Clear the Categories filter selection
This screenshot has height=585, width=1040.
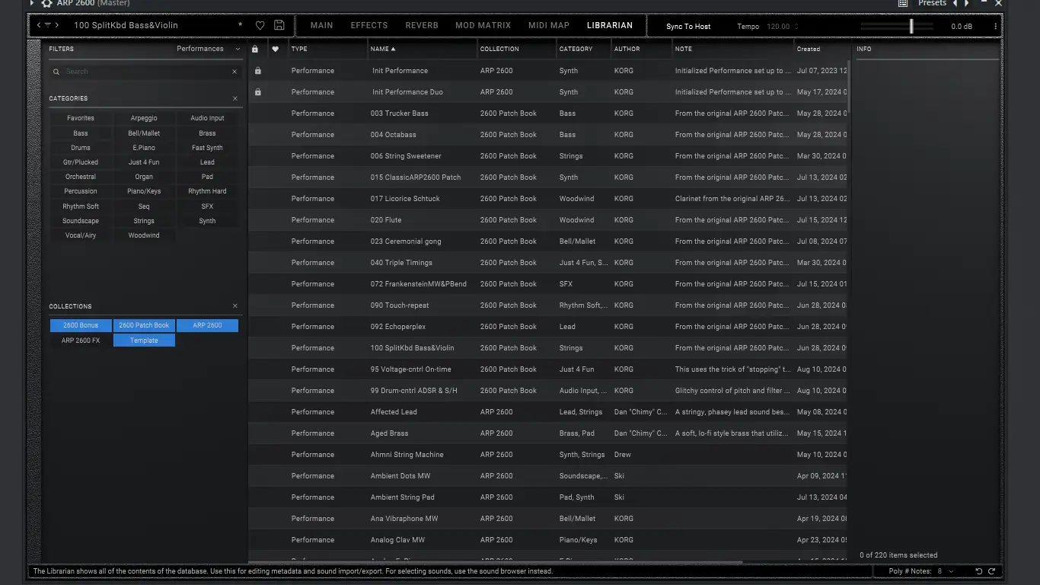pyautogui.click(x=234, y=98)
